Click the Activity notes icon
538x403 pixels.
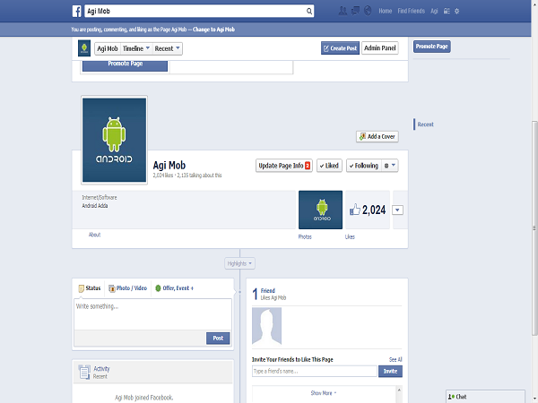pos(84,373)
